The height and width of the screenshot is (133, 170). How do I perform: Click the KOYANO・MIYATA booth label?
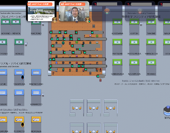coord(11,34)
